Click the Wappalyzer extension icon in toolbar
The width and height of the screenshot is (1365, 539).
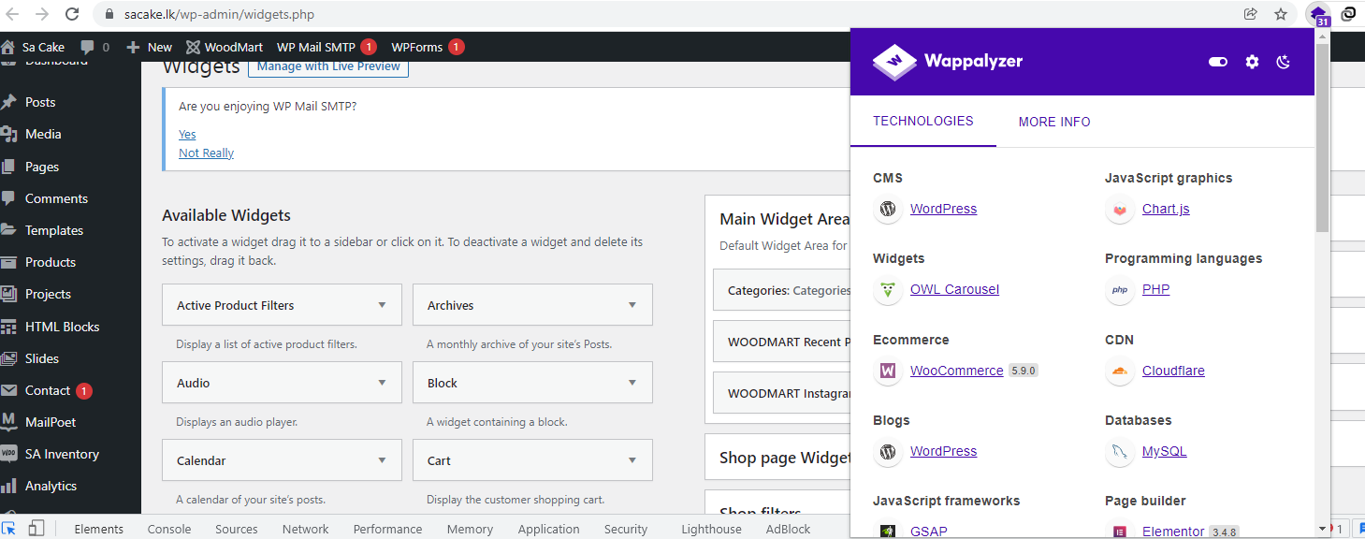click(1318, 15)
